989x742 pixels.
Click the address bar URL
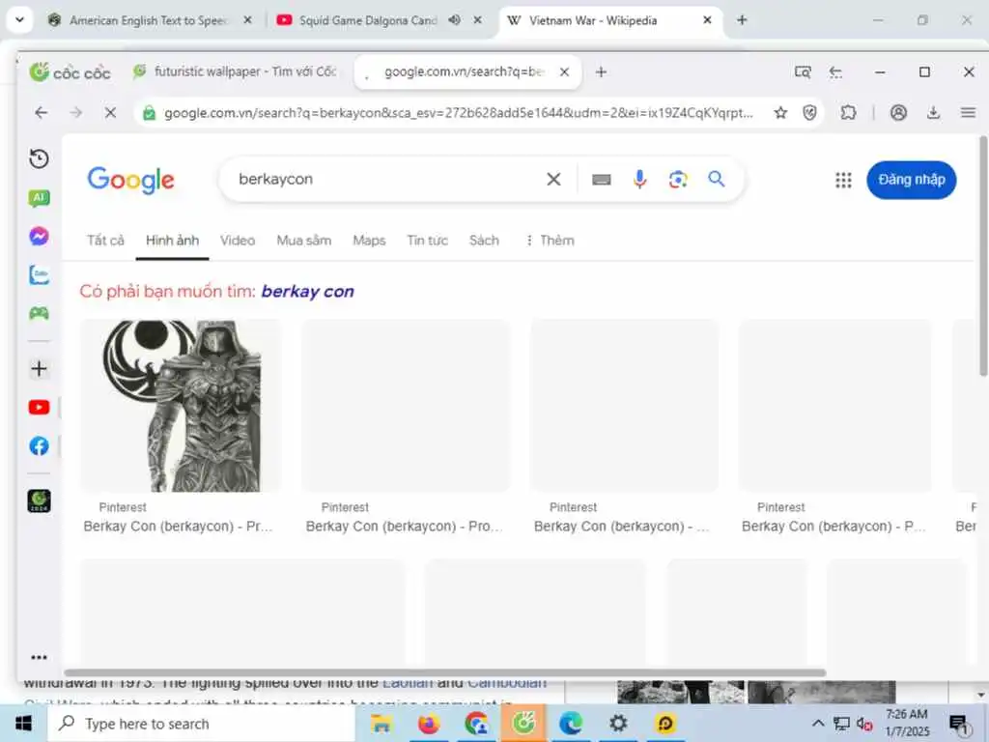coord(459,113)
